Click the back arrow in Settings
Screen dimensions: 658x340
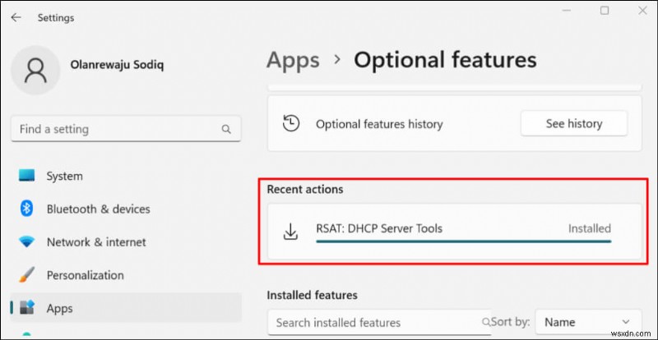click(16, 17)
